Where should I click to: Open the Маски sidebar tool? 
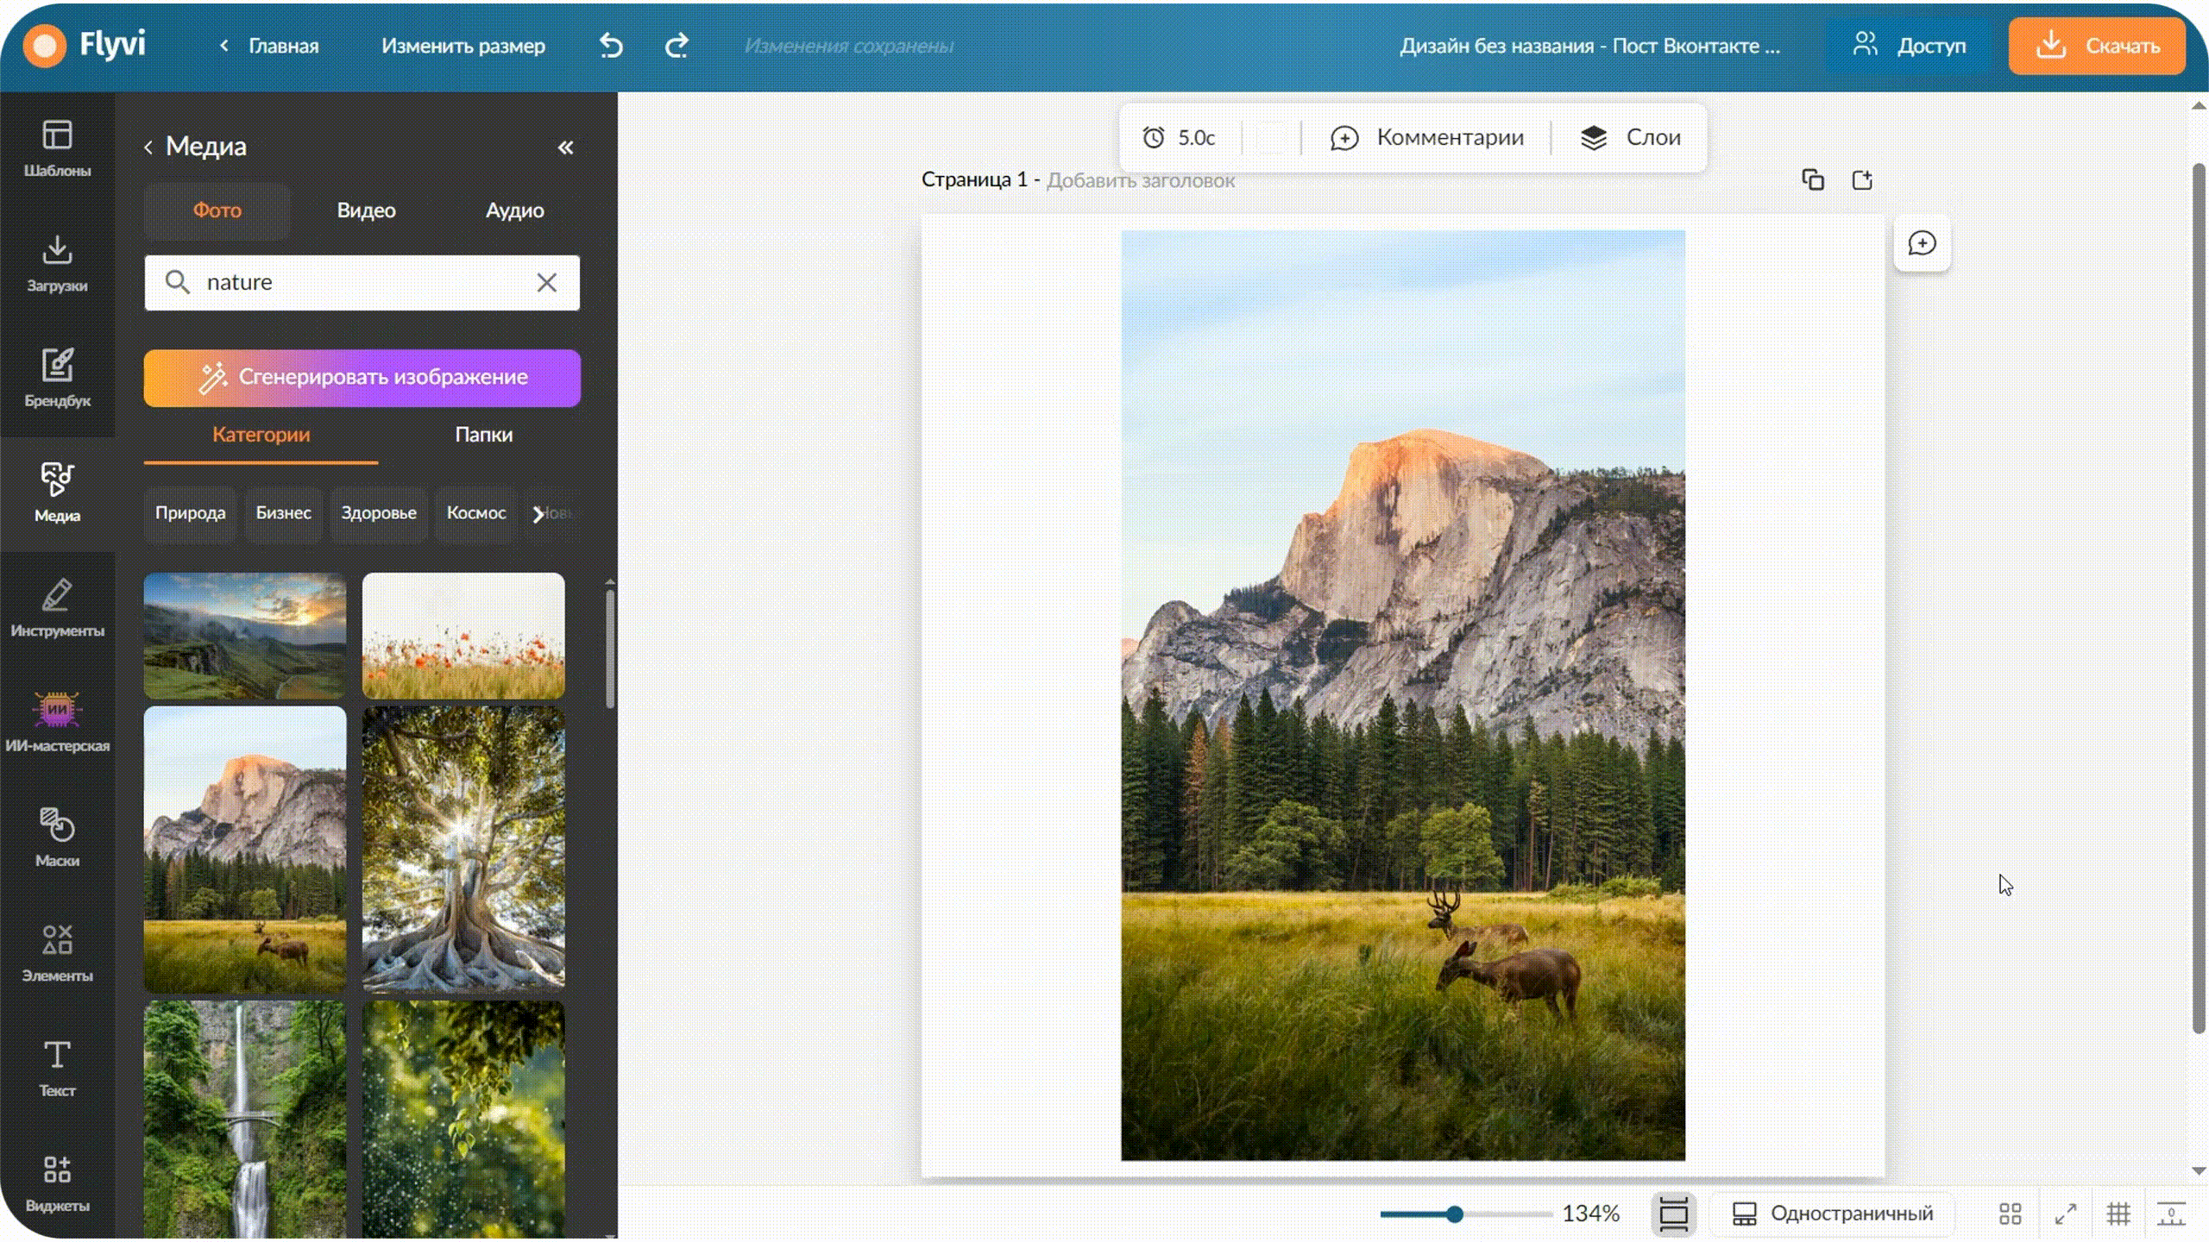coord(57,837)
